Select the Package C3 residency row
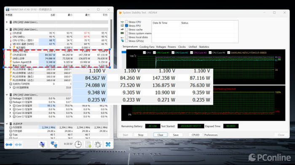 59,102
